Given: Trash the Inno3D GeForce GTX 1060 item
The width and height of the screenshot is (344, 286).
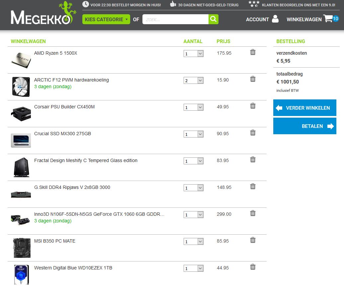Looking at the screenshot, I should click(253, 213).
